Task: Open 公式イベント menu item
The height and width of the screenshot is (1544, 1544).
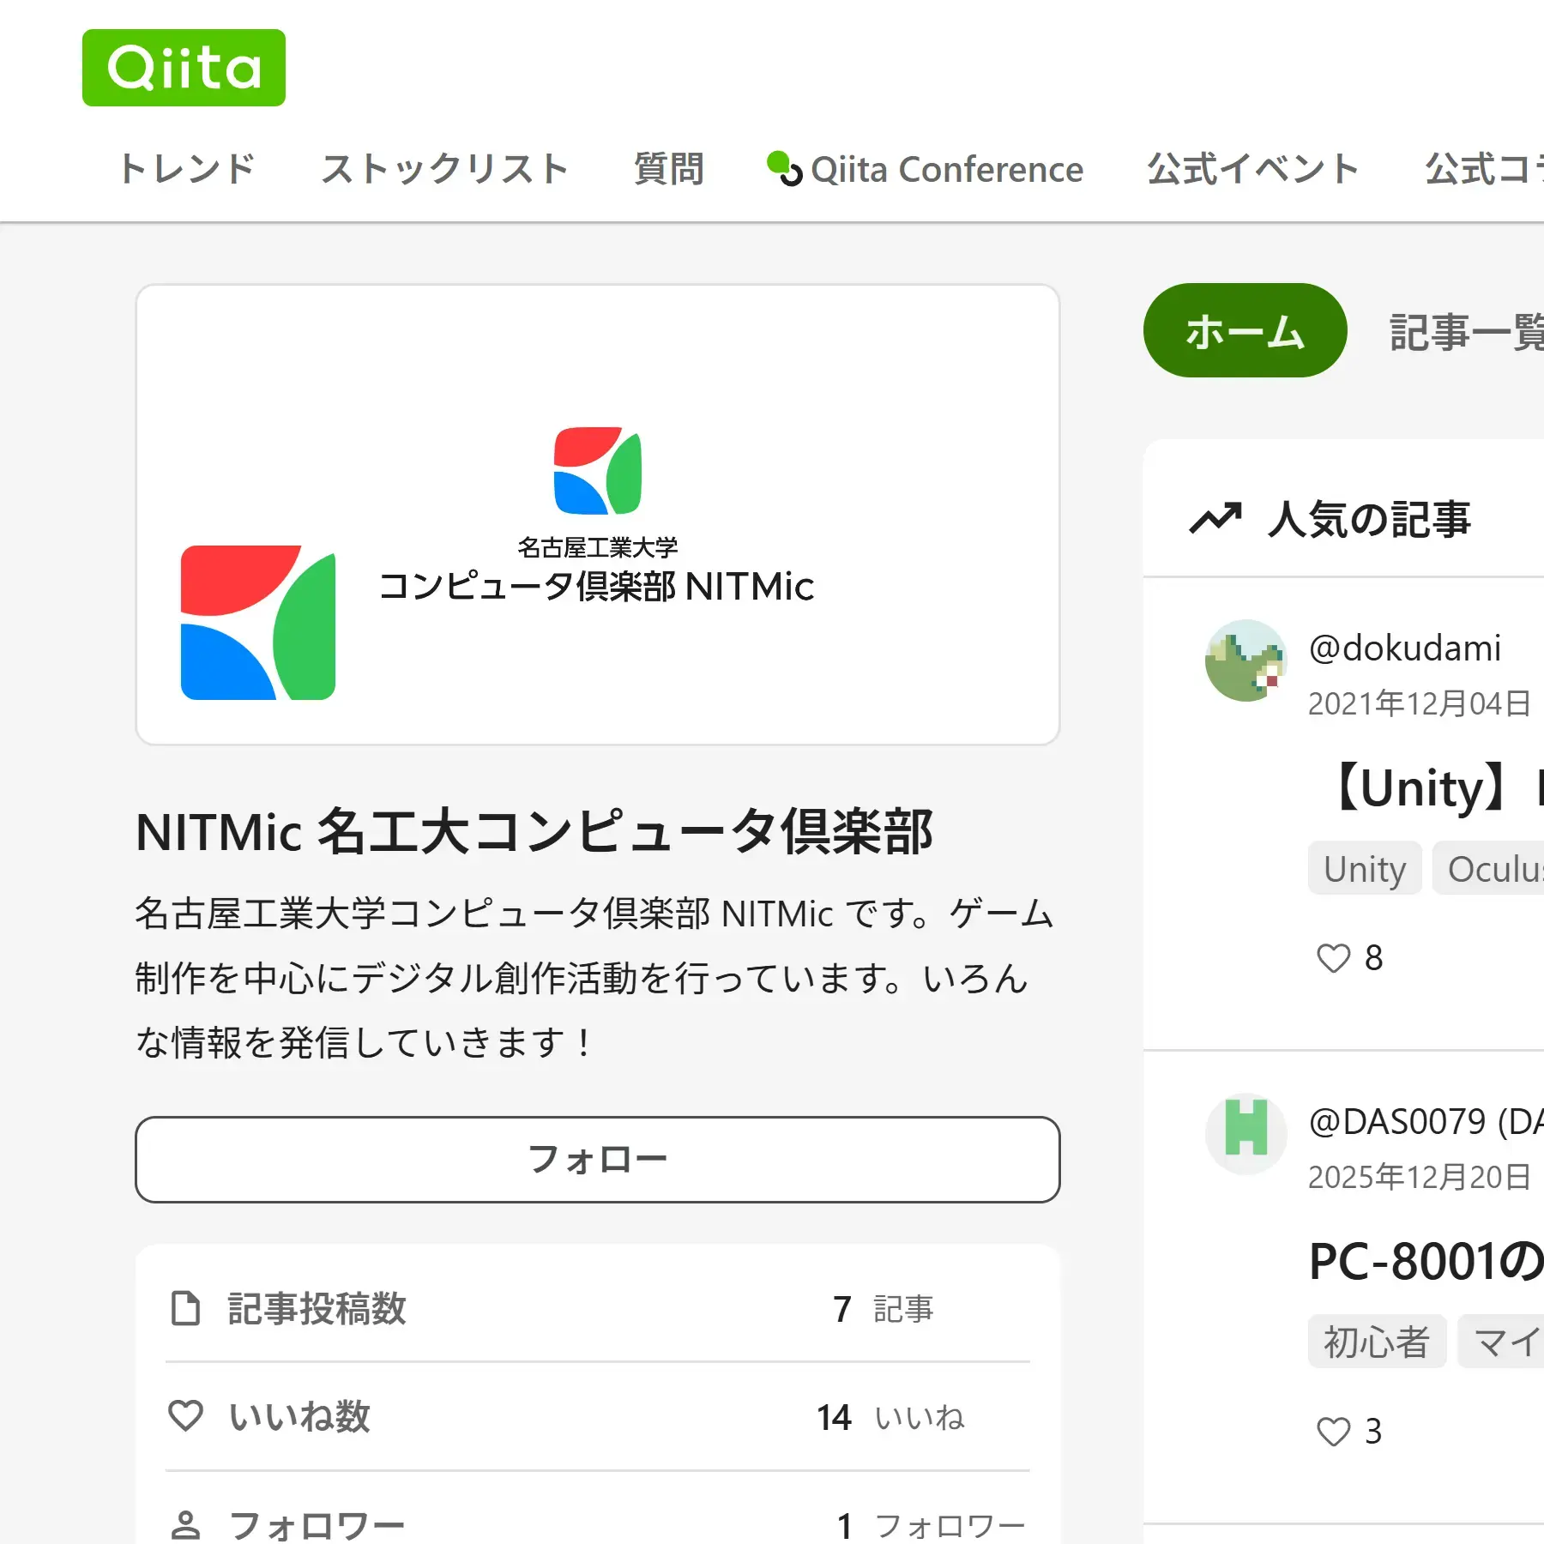Action: click(1253, 169)
